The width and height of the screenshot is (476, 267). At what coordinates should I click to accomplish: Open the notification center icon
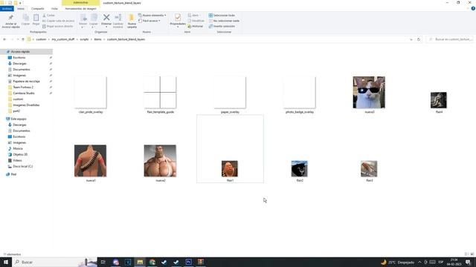[x=469, y=262]
